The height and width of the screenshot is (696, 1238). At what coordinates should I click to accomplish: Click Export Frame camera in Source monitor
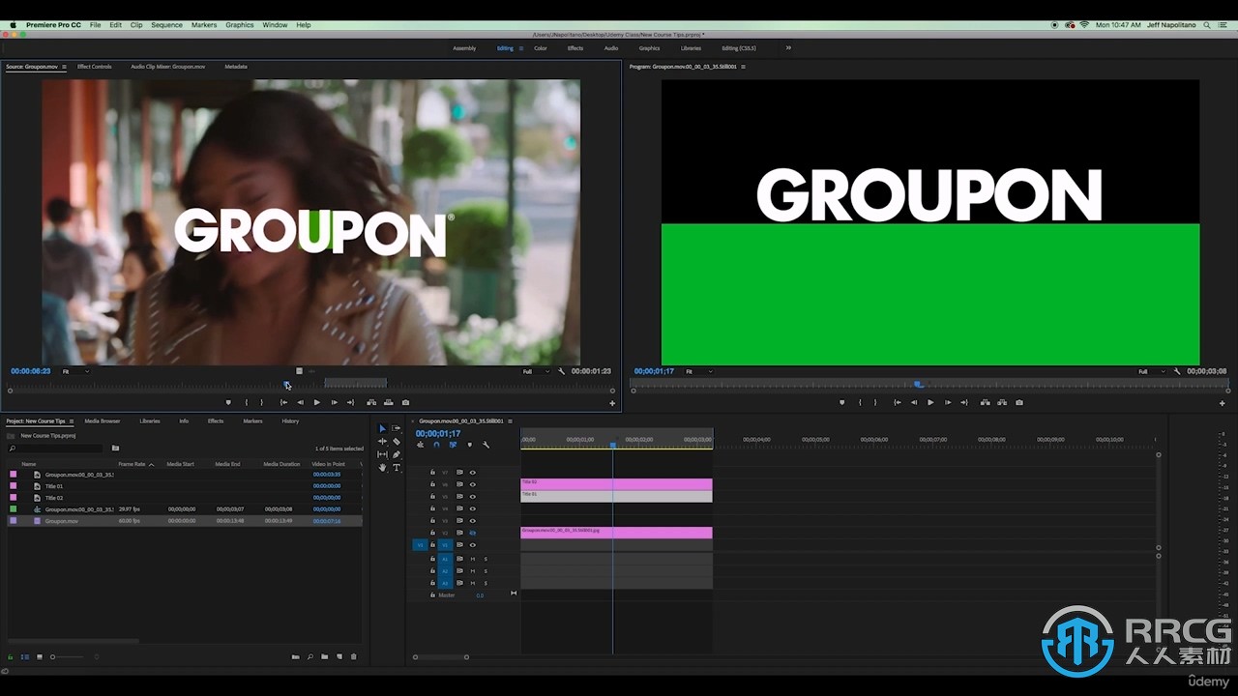(x=405, y=402)
